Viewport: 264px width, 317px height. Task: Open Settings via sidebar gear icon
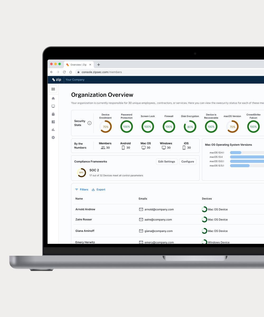(53, 138)
